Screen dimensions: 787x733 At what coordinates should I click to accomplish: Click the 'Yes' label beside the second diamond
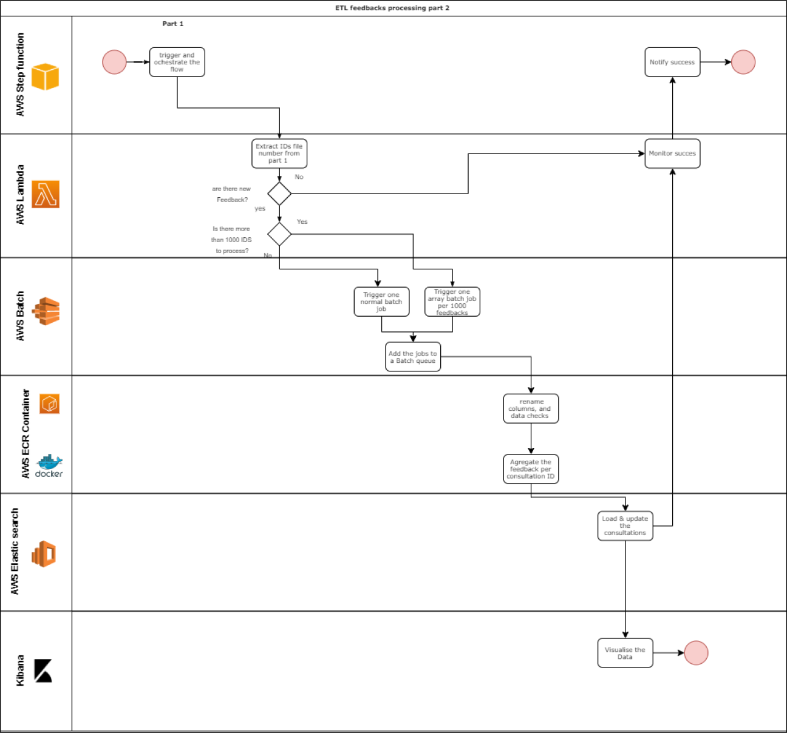coord(302,222)
